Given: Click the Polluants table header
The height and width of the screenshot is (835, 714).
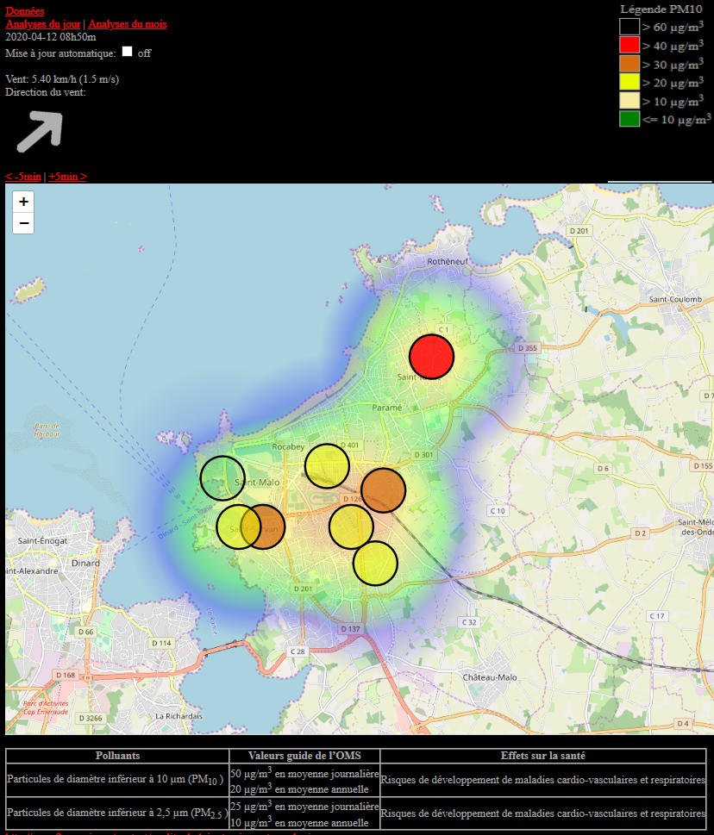Looking at the screenshot, I should (117, 756).
